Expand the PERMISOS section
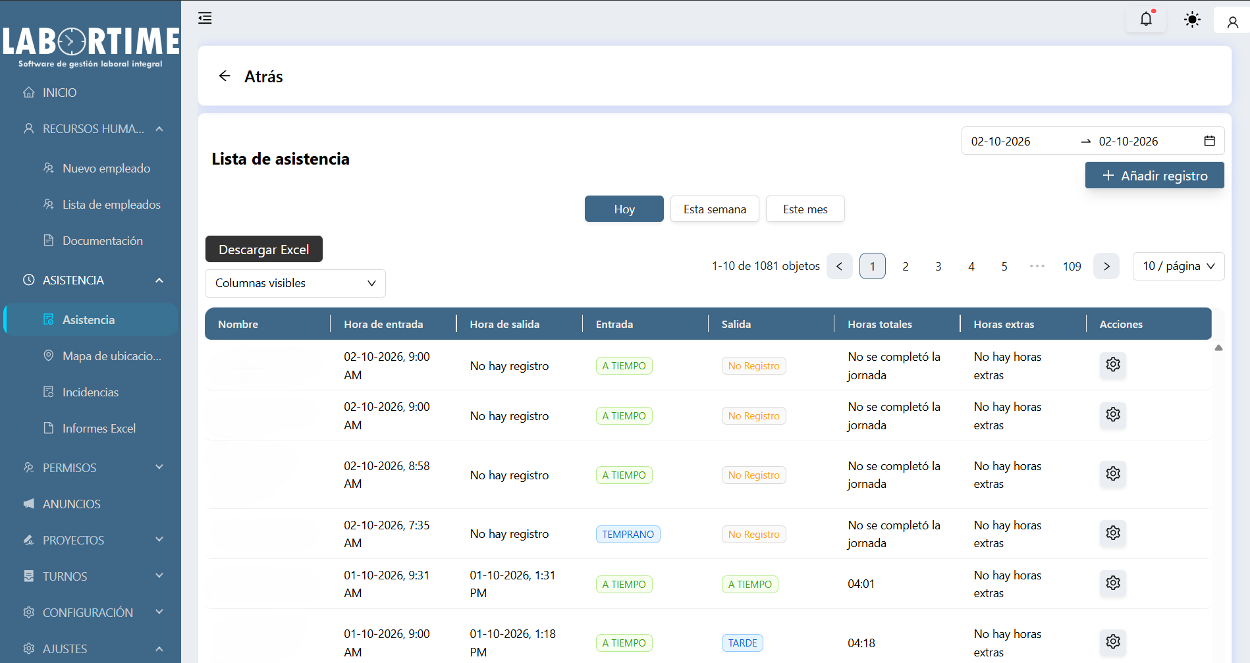The image size is (1250, 663). click(90, 468)
